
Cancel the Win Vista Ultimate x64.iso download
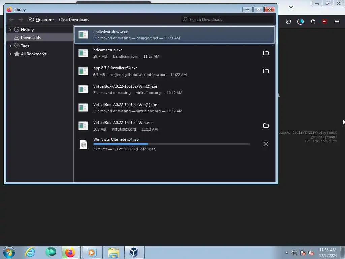[x=266, y=144]
